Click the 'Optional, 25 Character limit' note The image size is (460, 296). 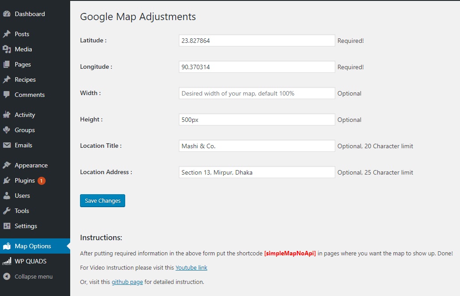tap(375, 173)
